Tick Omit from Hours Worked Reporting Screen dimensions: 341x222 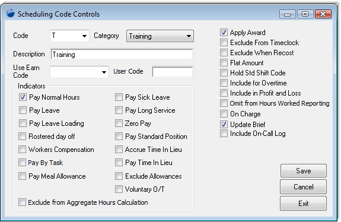pyautogui.click(x=224, y=103)
